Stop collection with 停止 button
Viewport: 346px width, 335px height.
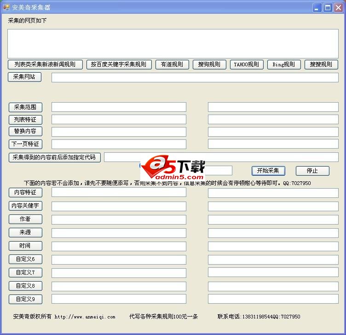312,171
